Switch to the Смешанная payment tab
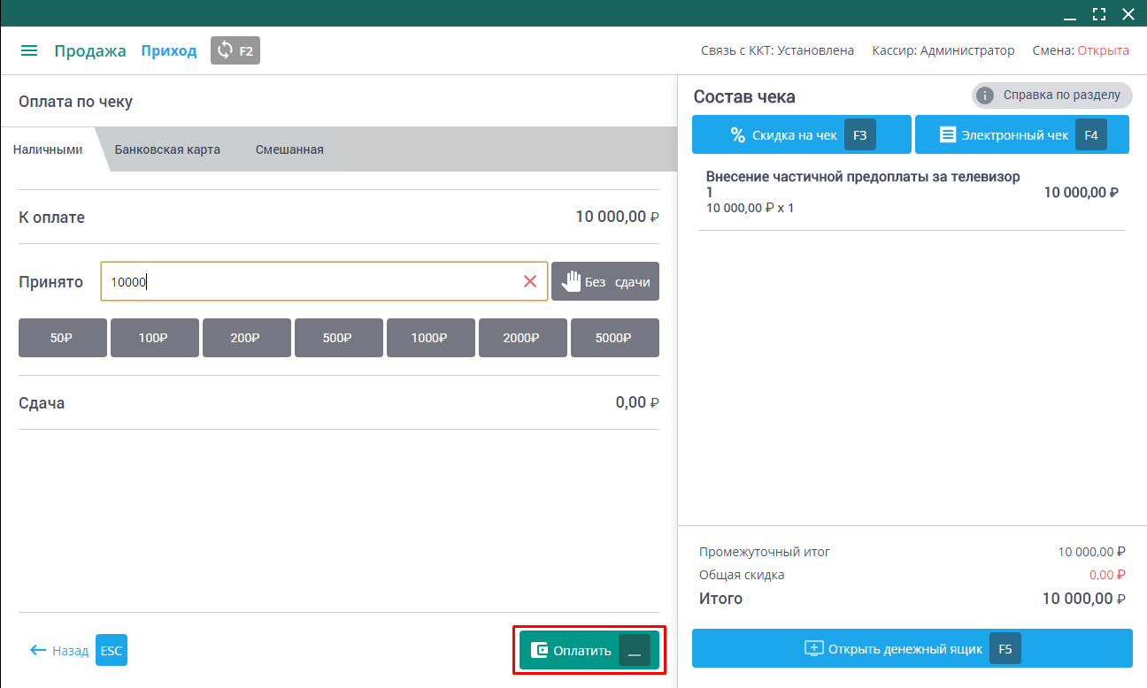The image size is (1147, 688). [x=289, y=149]
